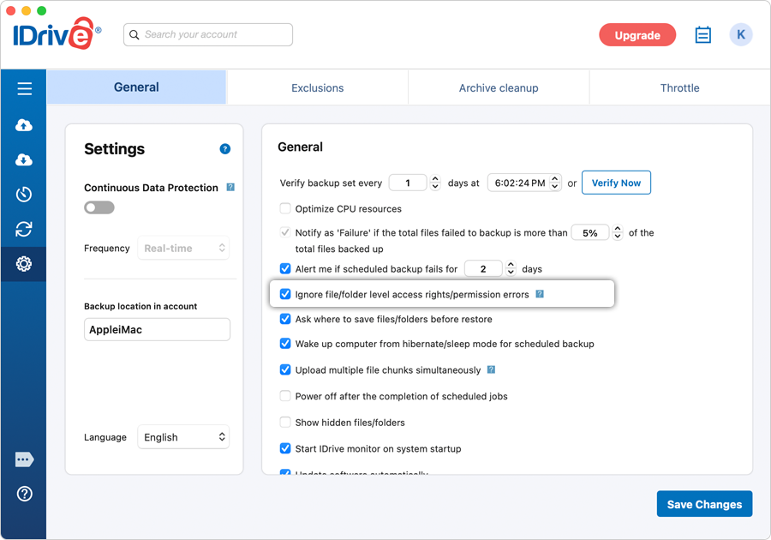
Task: Click the Verify Now button
Action: tap(616, 182)
